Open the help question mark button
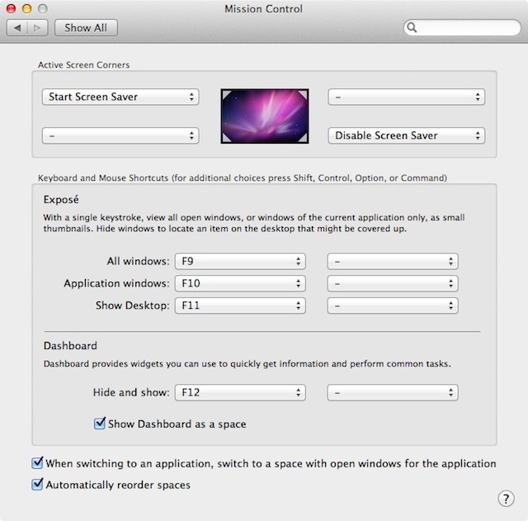The image size is (528, 521). coord(506,498)
